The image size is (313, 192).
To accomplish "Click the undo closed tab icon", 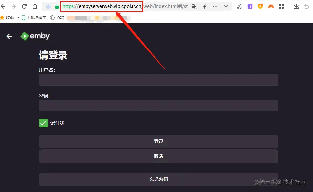I will point(307,6).
